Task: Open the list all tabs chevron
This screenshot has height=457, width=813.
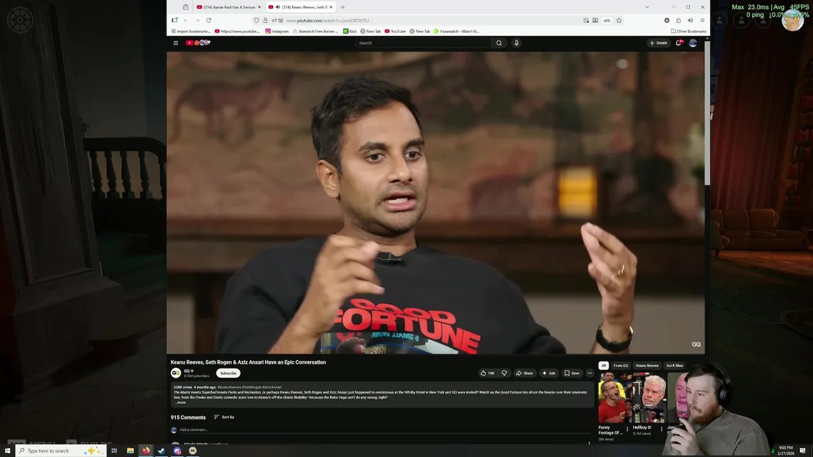Action: point(647,7)
